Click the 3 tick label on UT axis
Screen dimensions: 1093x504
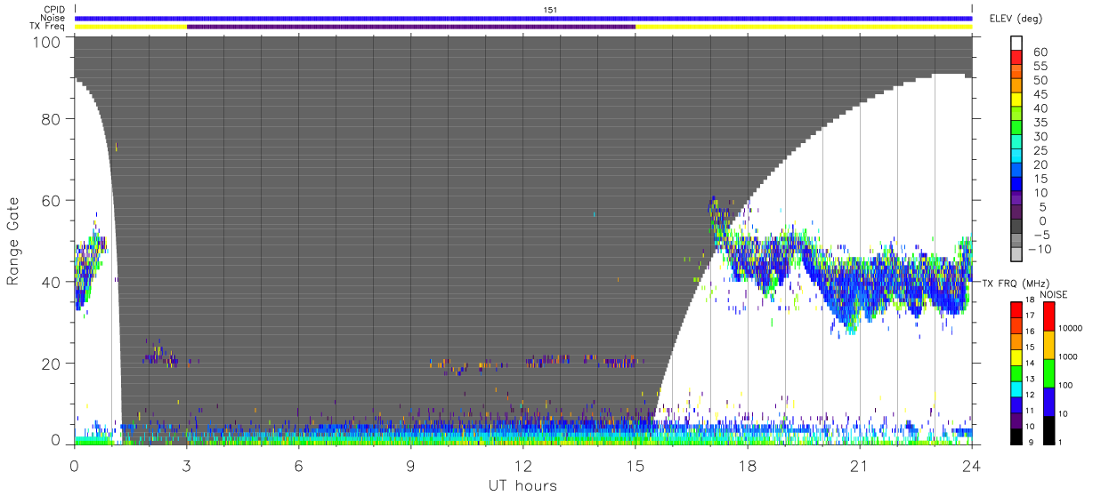[x=187, y=466]
